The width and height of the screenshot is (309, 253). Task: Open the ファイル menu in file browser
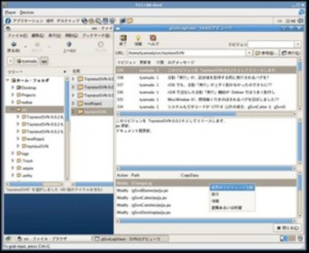(17, 36)
